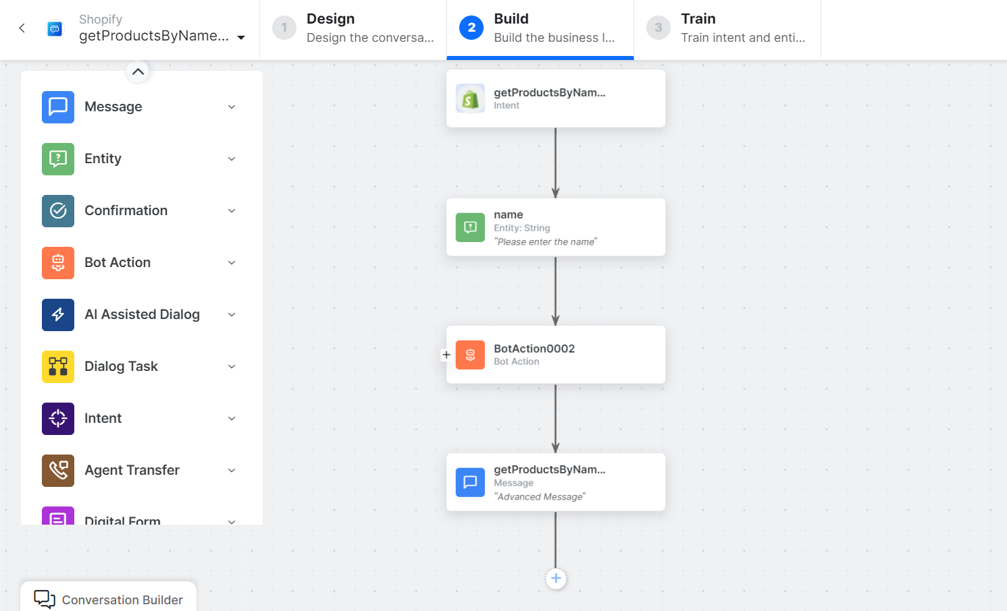Click the blue Message node icon in sidebar
1007x611 pixels.
[58, 107]
